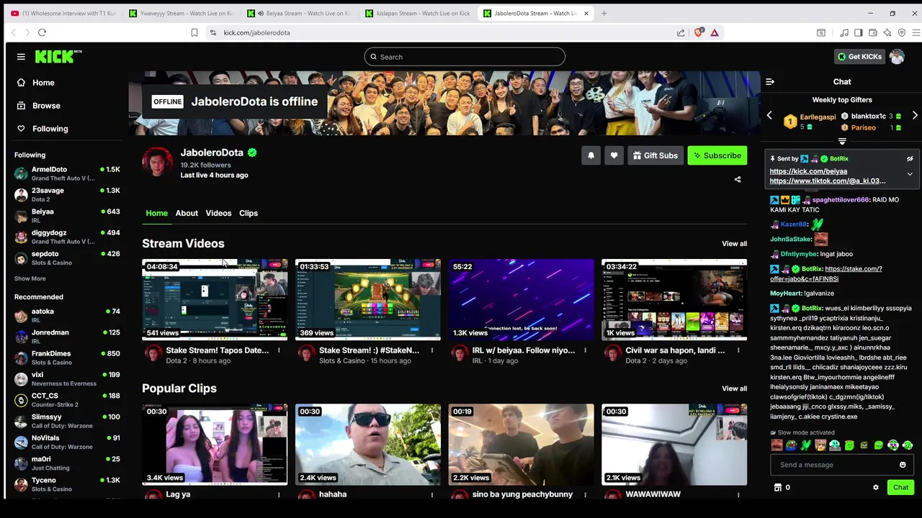
Task: Open options for Stake Stream! :) #StakeN video
Action: (x=432, y=350)
